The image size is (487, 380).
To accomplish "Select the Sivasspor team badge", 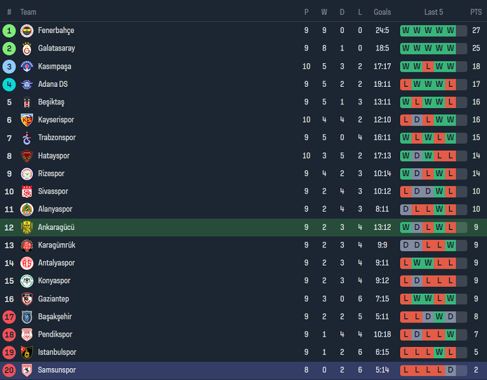I will (26, 192).
